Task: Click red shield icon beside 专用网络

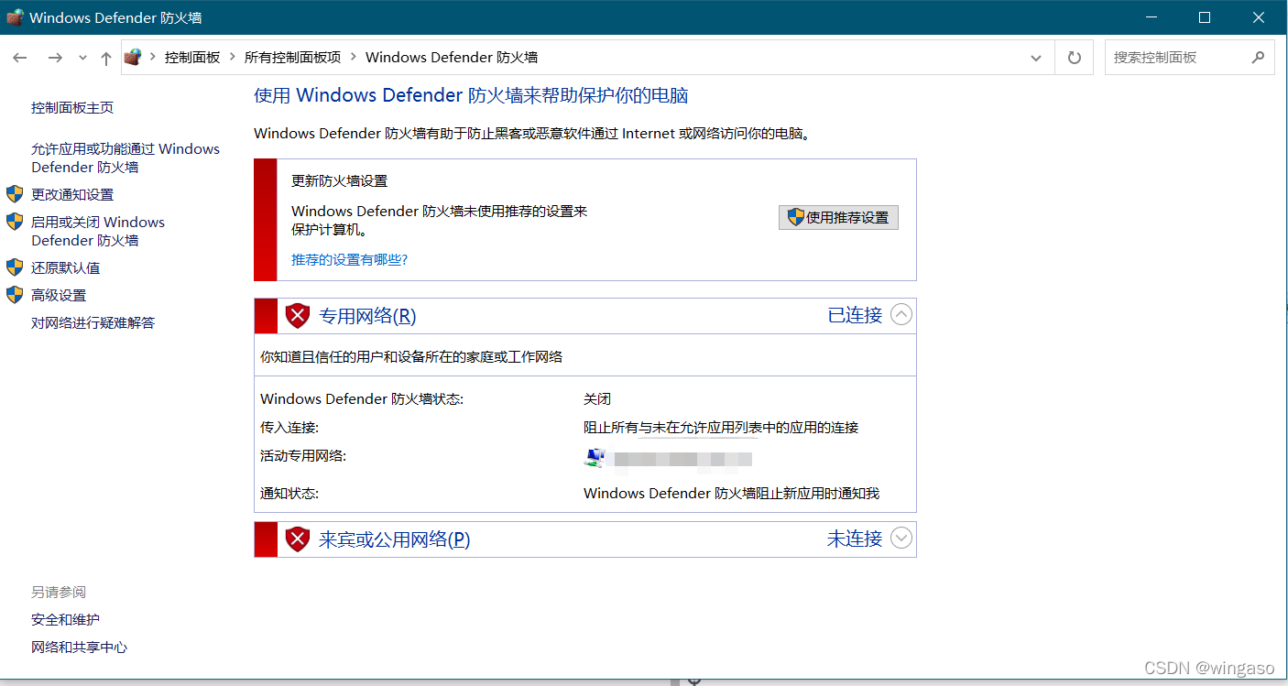Action: (298, 316)
